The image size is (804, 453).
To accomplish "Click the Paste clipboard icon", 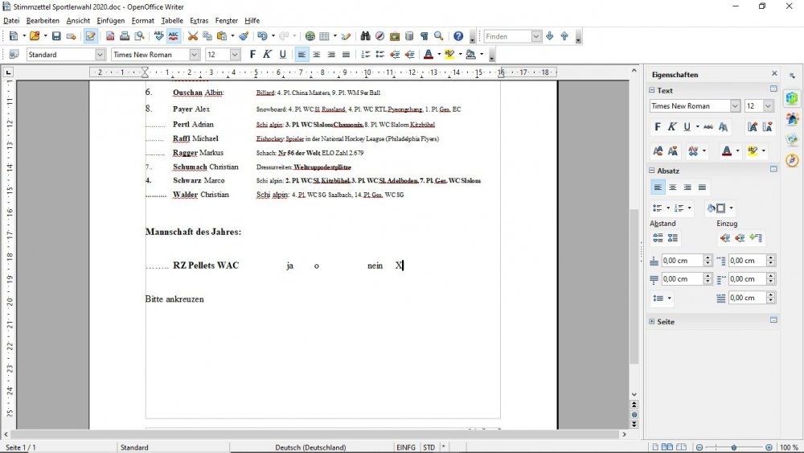I will tap(222, 36).
